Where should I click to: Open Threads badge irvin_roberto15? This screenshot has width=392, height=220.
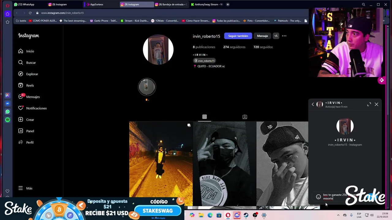(x=205, y=61)
